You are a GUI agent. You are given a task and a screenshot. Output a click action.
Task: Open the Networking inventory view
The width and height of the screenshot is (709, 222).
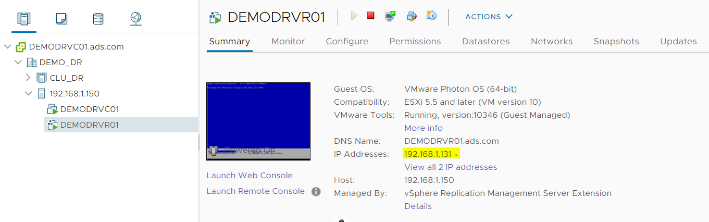click(x=135, y=19)
